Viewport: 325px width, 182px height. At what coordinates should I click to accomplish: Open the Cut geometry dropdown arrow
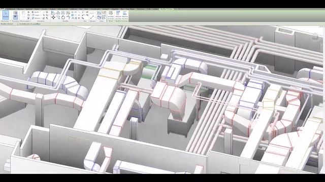click(41, 15)
